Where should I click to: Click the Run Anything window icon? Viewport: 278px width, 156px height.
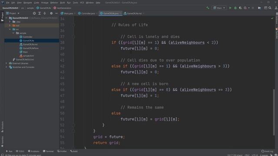coord(265,8)
